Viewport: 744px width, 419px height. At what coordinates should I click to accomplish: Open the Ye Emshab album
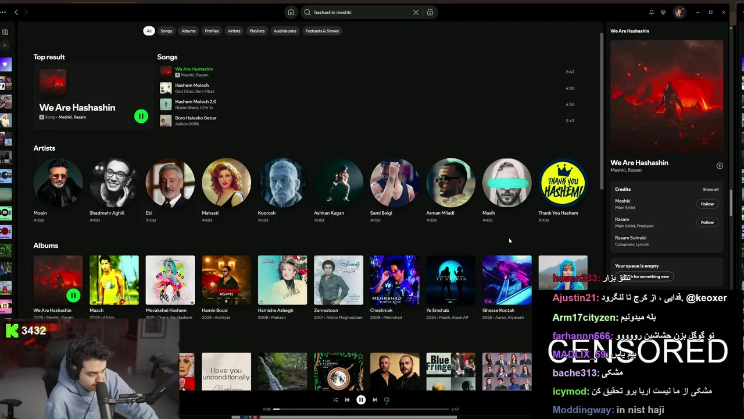[x=450, y=280]
